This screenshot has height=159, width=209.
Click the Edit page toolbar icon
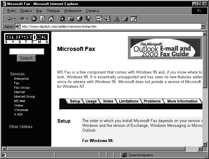pos(134,19)
